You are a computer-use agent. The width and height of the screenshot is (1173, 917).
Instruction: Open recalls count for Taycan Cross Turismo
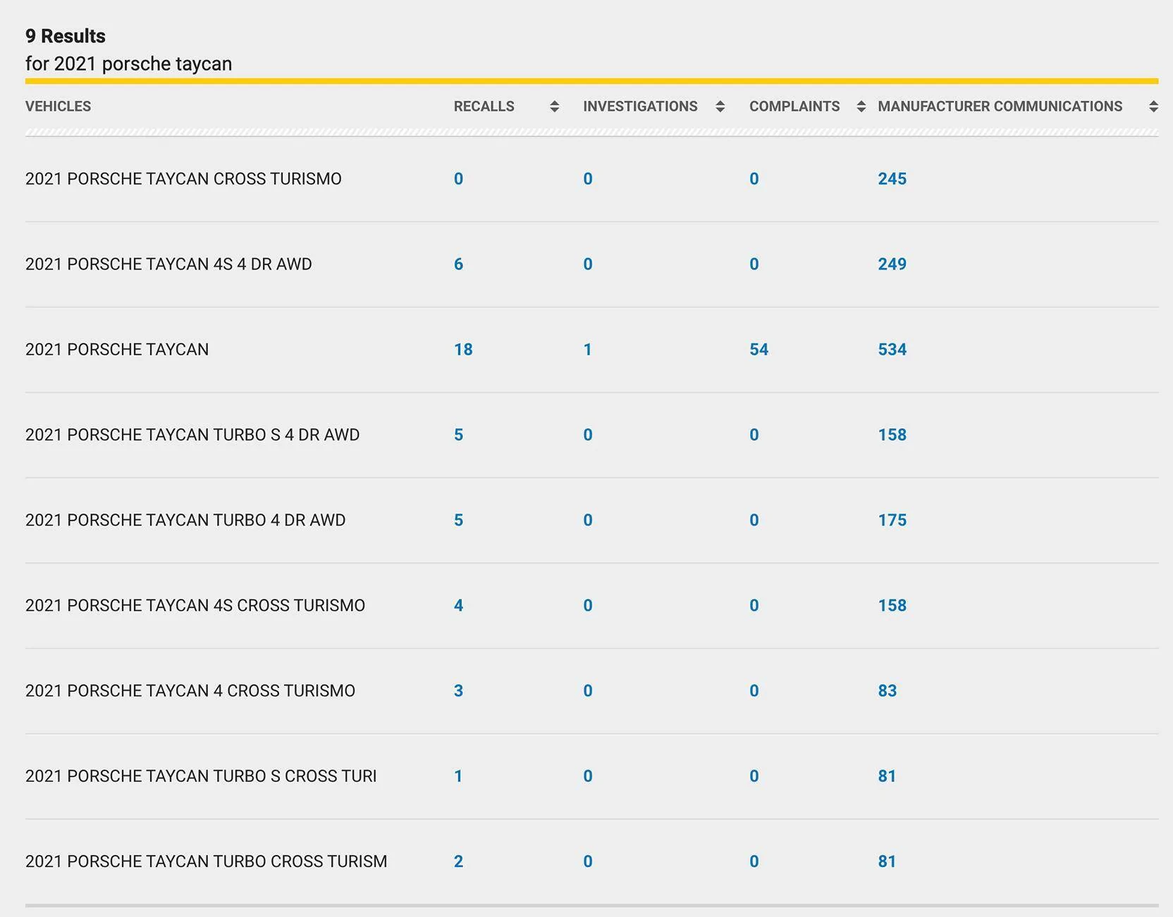tap(459, 179)
